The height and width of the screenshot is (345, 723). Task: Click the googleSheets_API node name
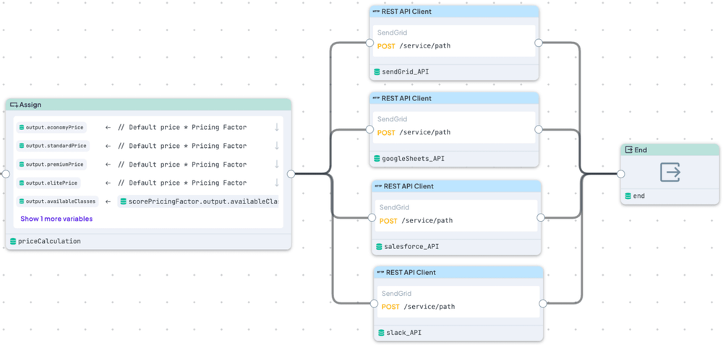click(x=413, y=158)
